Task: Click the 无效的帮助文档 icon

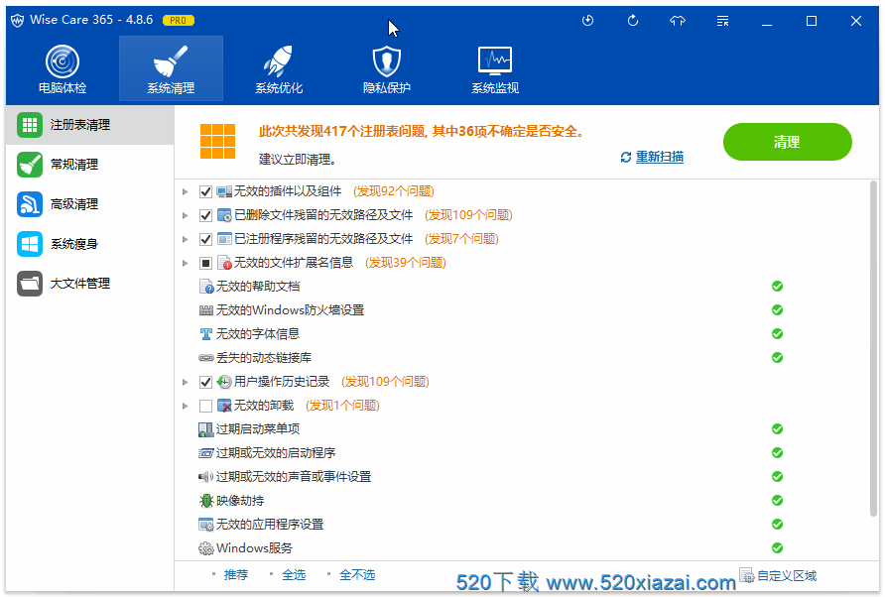Action: point(206,287)
